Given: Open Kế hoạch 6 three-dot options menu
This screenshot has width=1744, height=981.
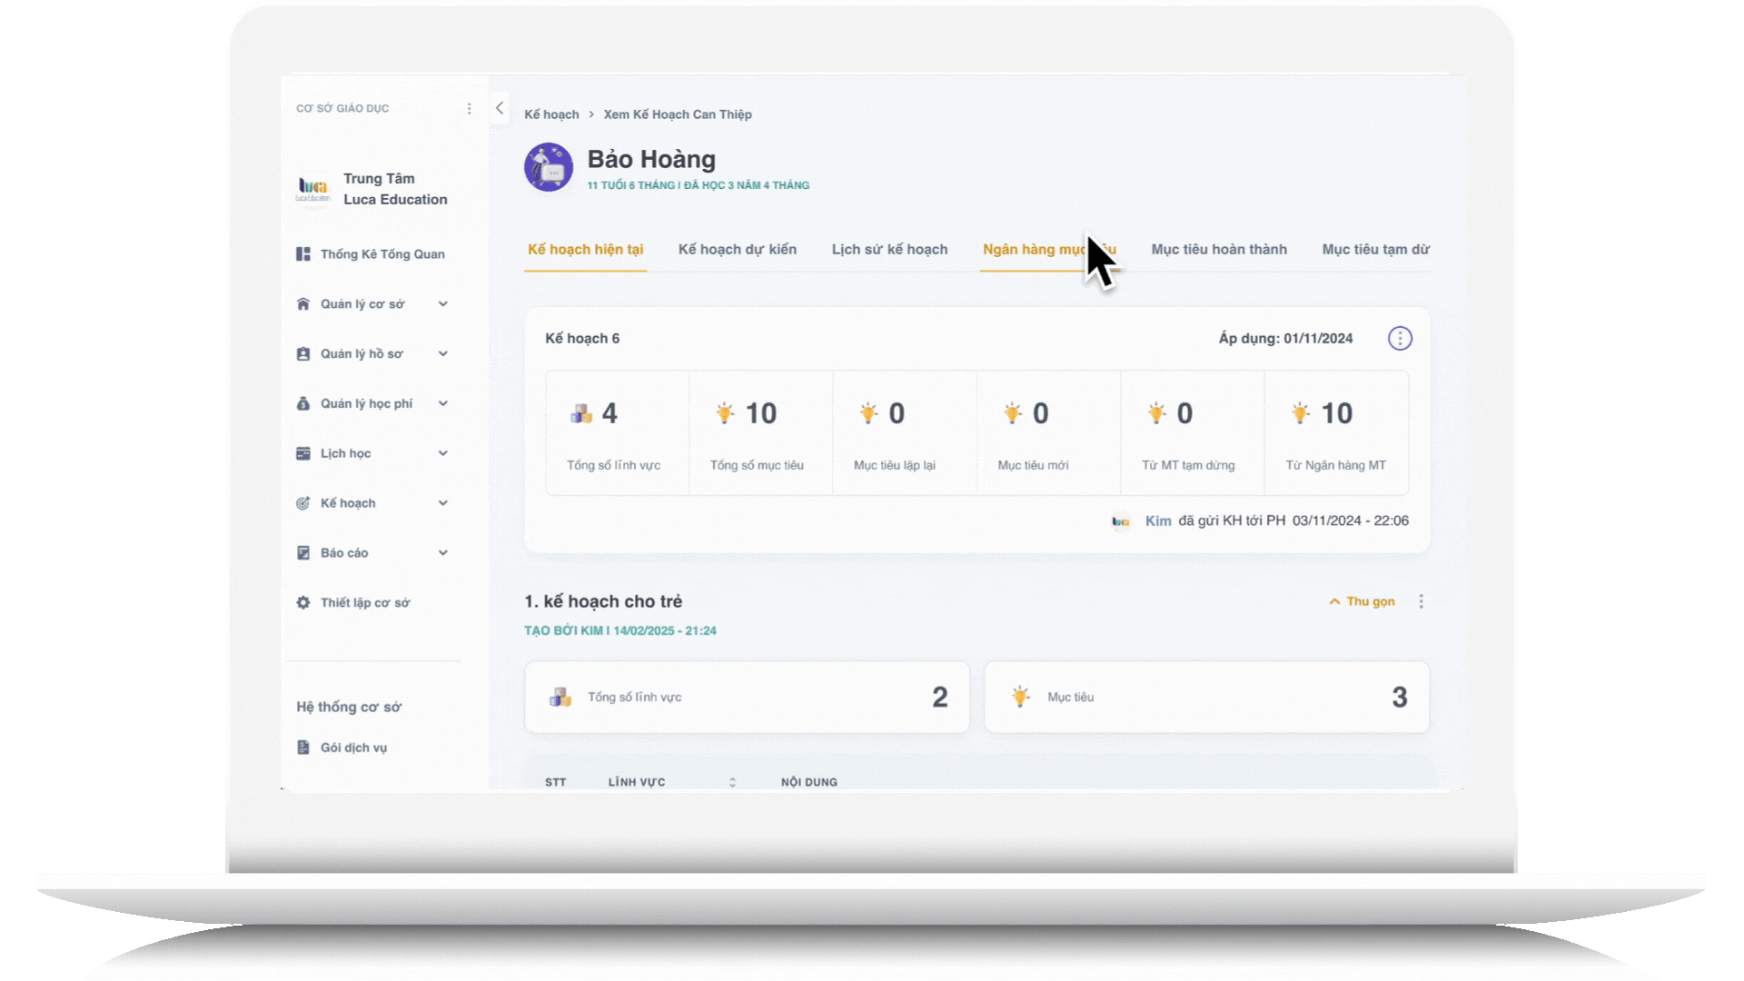Looking at the screenshot, I should (1400, 339).
